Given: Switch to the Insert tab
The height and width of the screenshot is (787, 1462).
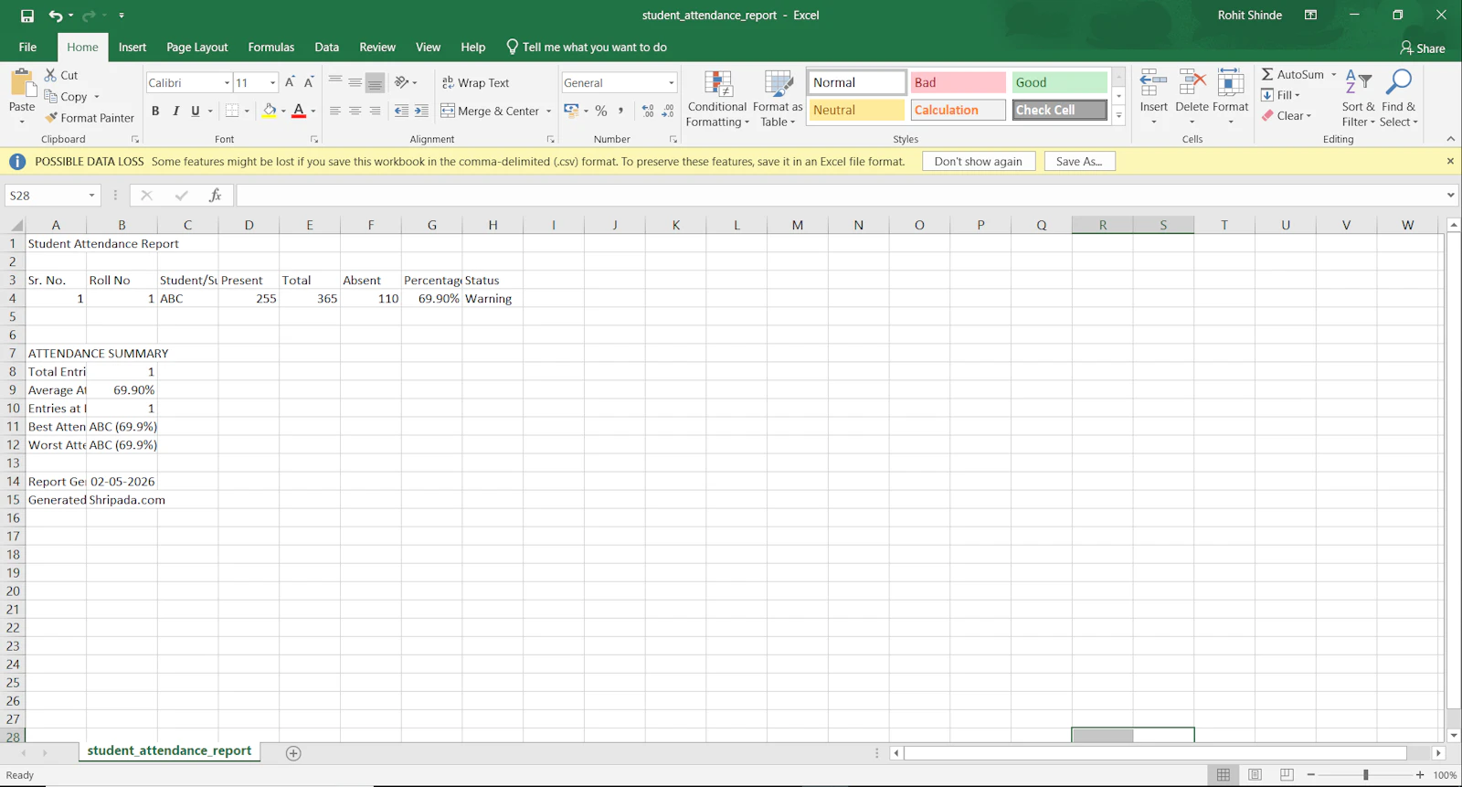Looking at the screenshot, I should point(132,48).
